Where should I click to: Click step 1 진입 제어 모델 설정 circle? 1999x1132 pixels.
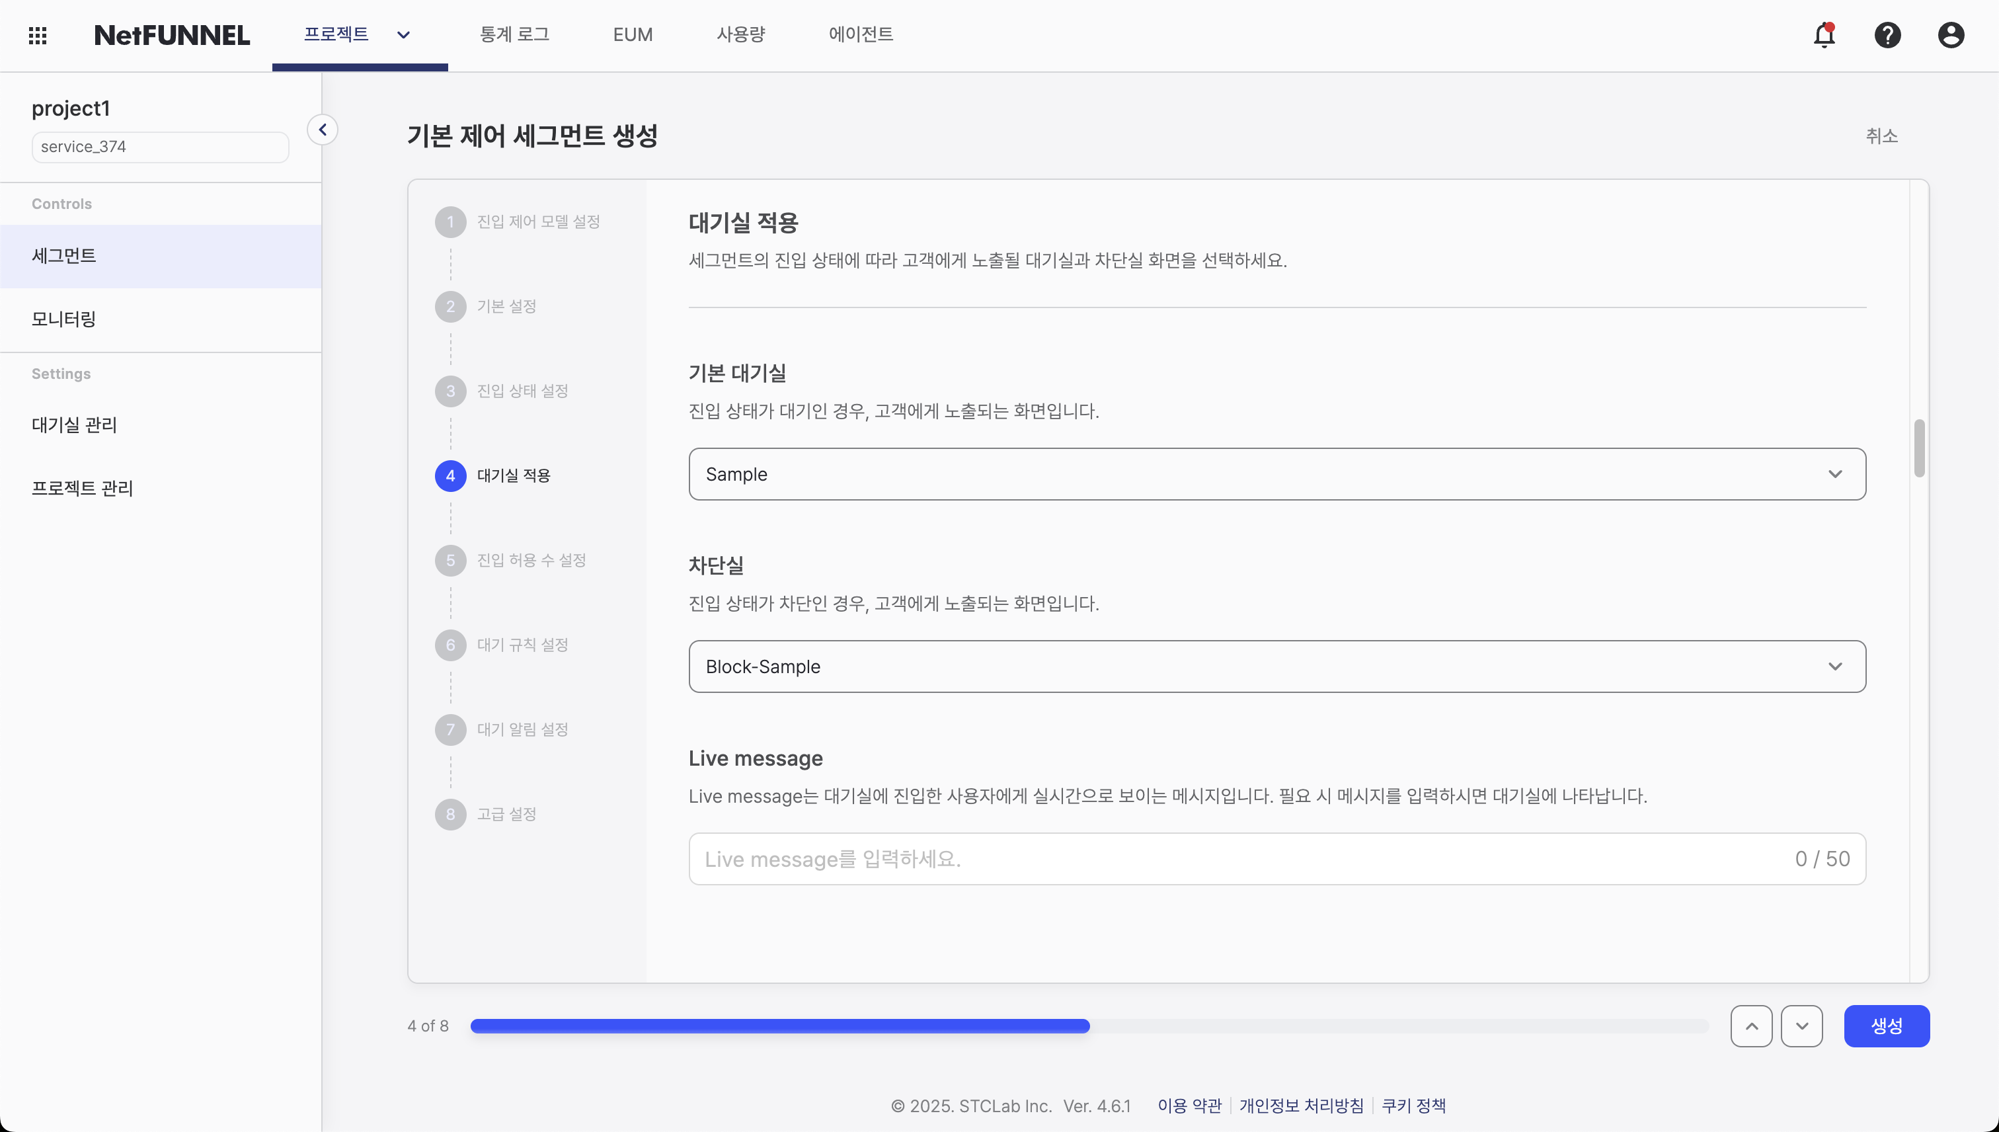coord(451,221)
